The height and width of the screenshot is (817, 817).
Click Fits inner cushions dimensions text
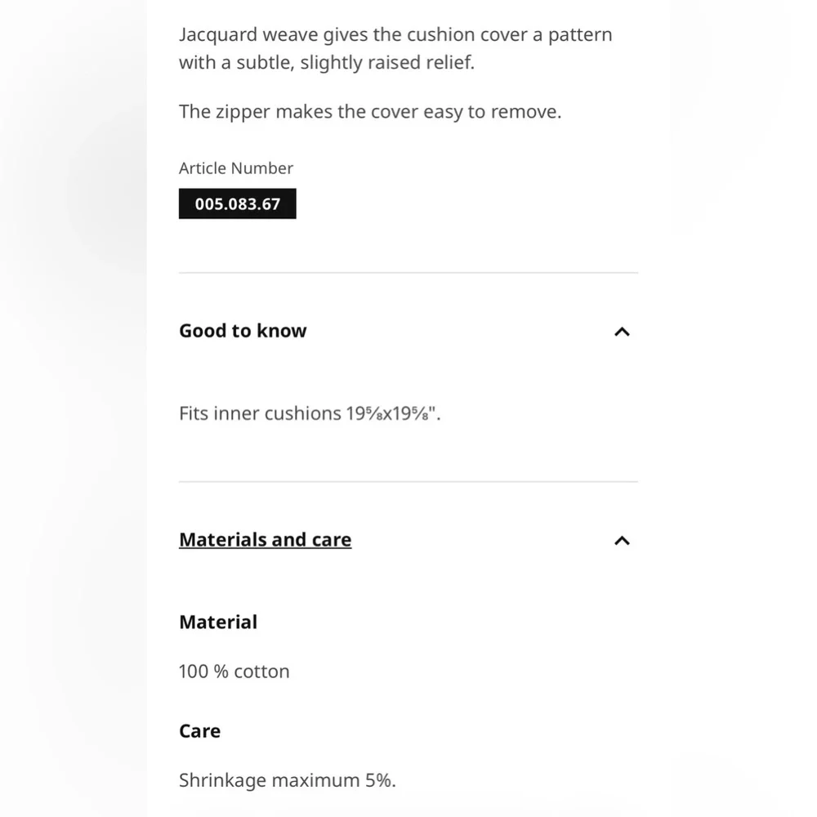pyautogui.click(x=310, y=413)
